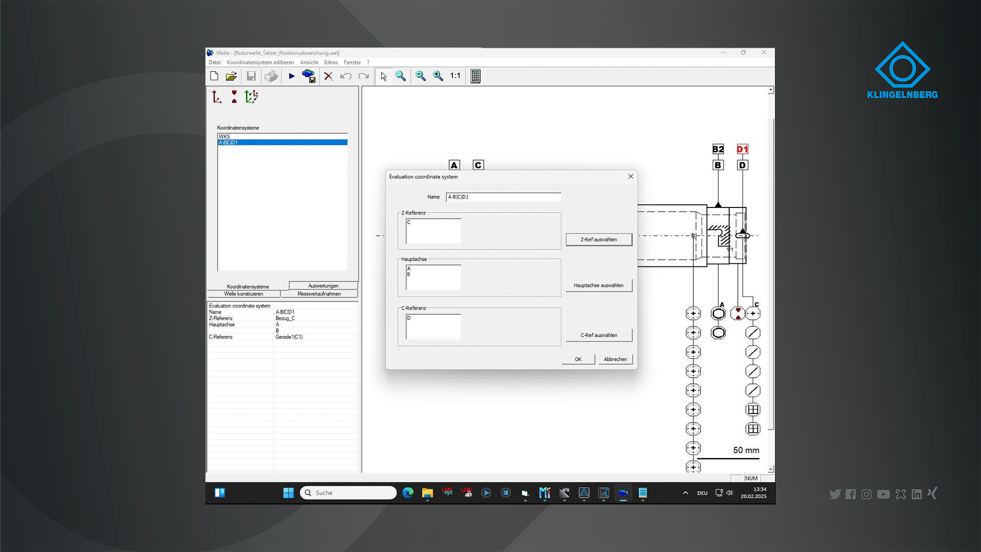Open the Datei menu
The width and height of the screenshot is (981, 552).
pyautogui.click(x=215, y=62)
